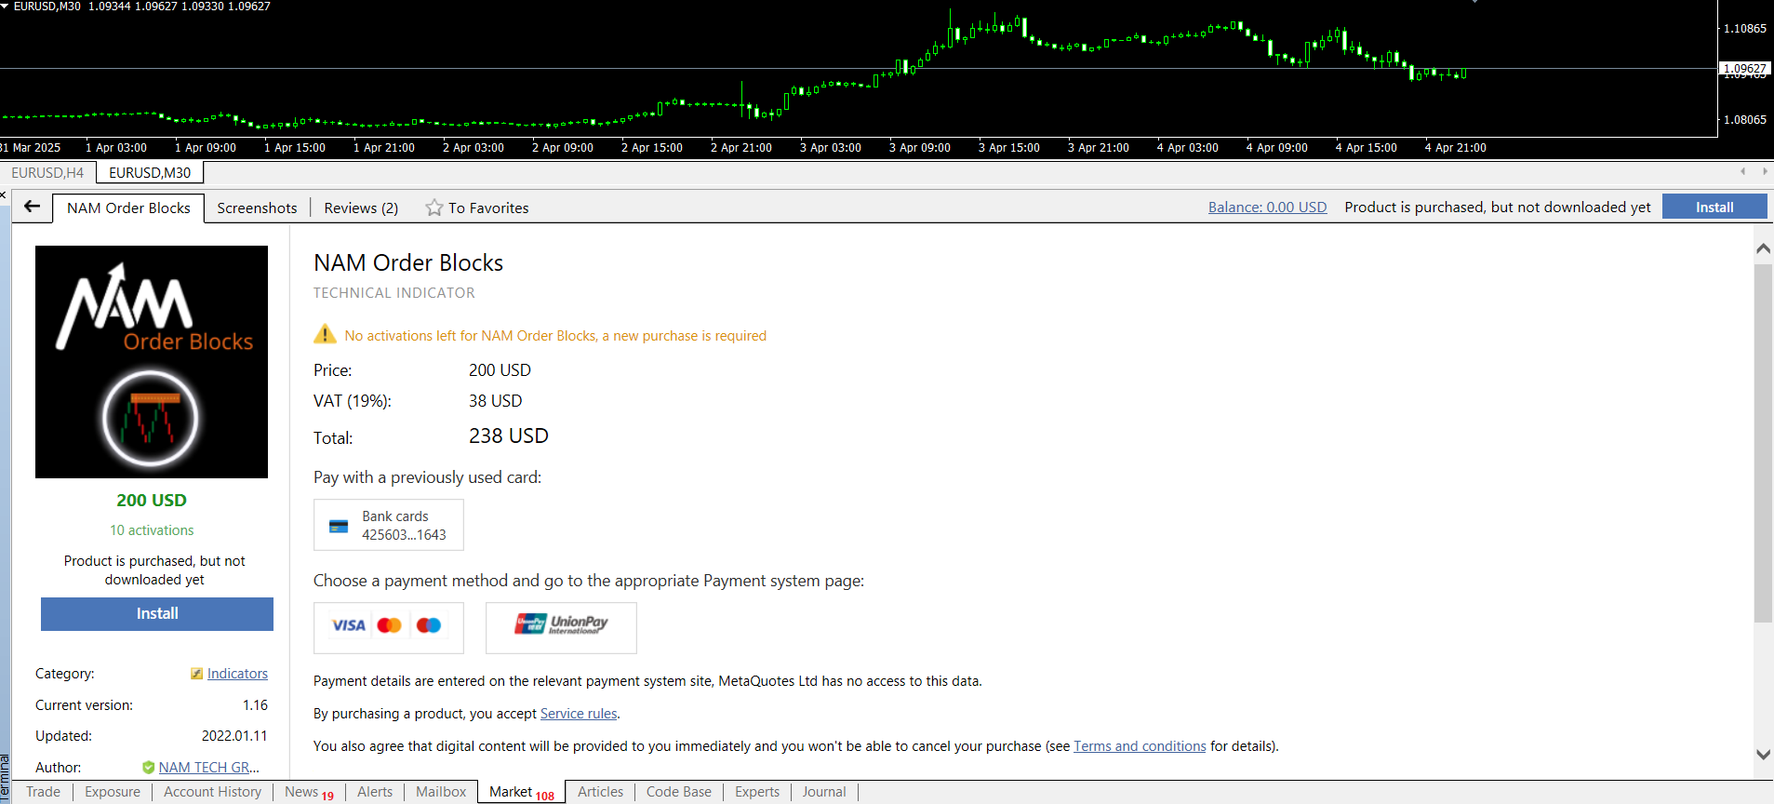Click the 200 USD value in the Price row

(500, 370)
